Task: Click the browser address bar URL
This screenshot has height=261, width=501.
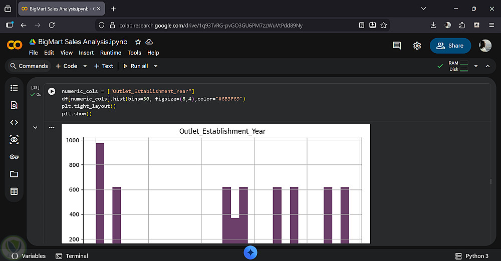Action: pos(210,25)
